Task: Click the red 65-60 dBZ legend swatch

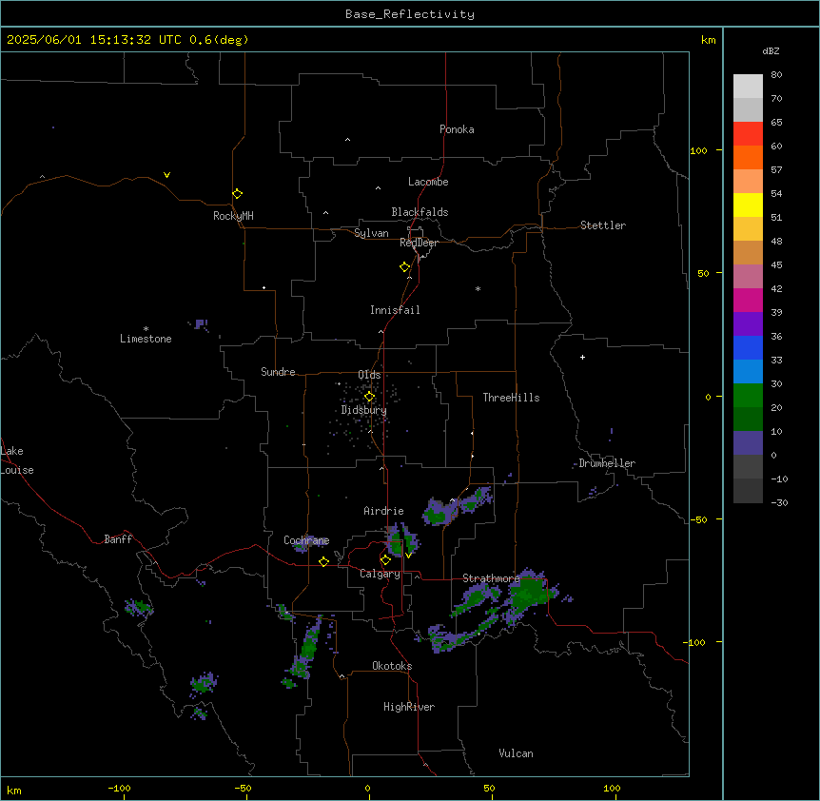Action: (748, 133)
